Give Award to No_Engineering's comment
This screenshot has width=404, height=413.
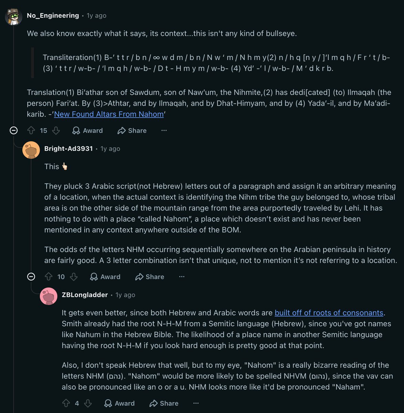click(87, 130)
